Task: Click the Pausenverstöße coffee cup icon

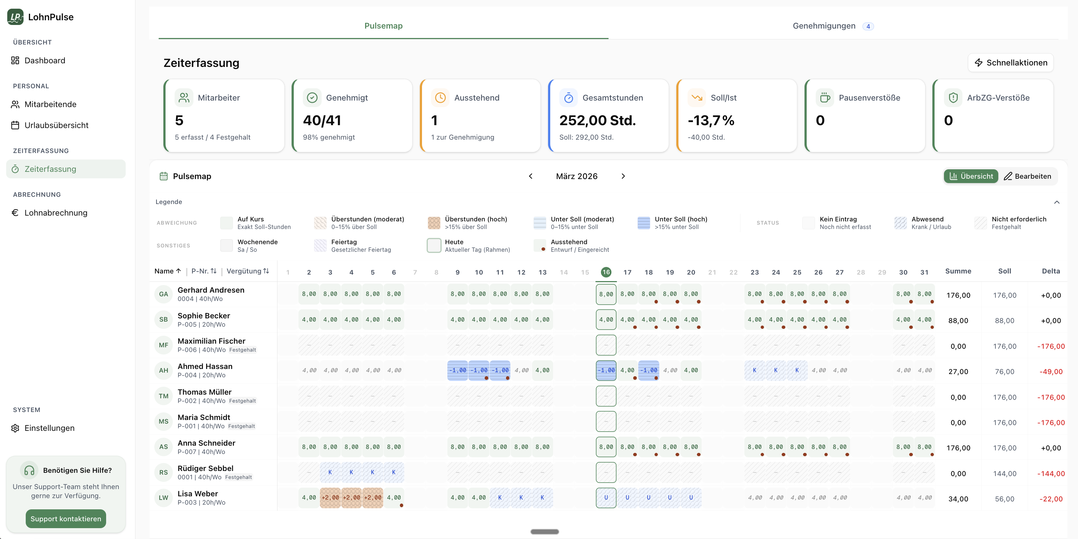Action: [x=824, y=98]
